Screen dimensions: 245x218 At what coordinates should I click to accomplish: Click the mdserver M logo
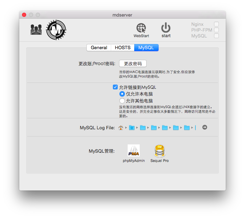click(x=56, y=30)
